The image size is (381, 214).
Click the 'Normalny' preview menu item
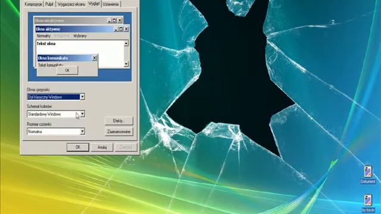[43, 36]
